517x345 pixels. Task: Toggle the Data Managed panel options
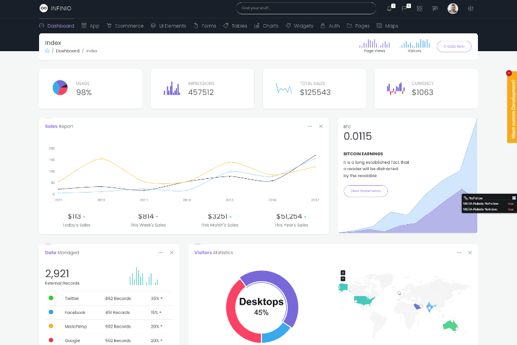click(161, 252)
